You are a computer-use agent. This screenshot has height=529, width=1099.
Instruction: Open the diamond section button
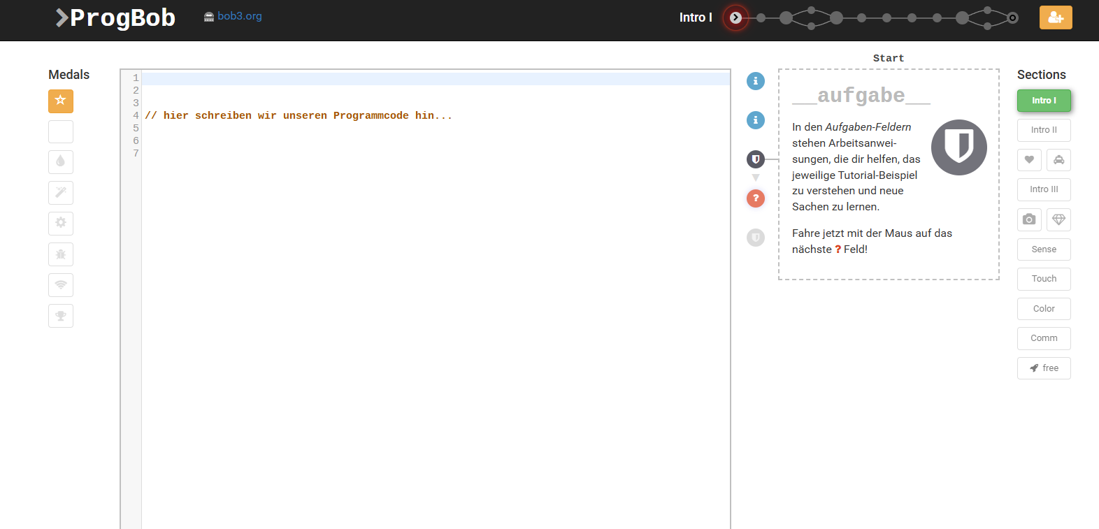pos(1058,219)
